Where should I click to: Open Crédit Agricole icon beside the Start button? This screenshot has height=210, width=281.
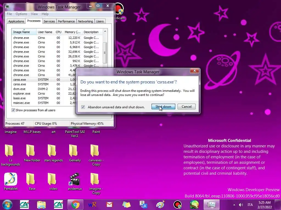click(24, 205)
